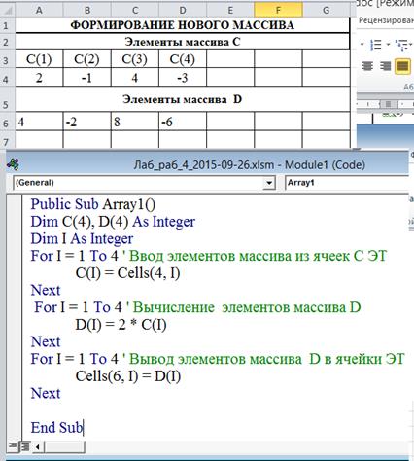Click cell D4 with value -3

coord(183,78)
